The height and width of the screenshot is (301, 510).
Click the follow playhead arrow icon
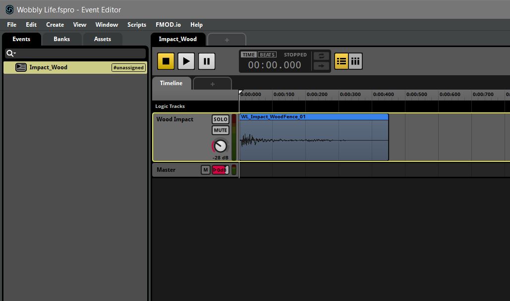(x=321, y=66)
